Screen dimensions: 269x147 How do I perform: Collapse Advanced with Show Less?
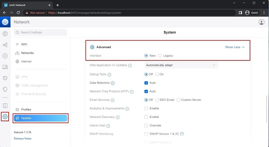235,47
